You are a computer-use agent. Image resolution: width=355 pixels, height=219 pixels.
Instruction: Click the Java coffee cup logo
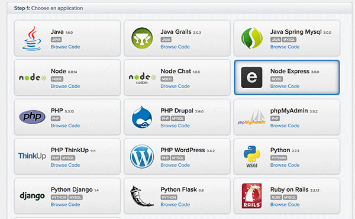pyautogui.click(x=32, y=38)
